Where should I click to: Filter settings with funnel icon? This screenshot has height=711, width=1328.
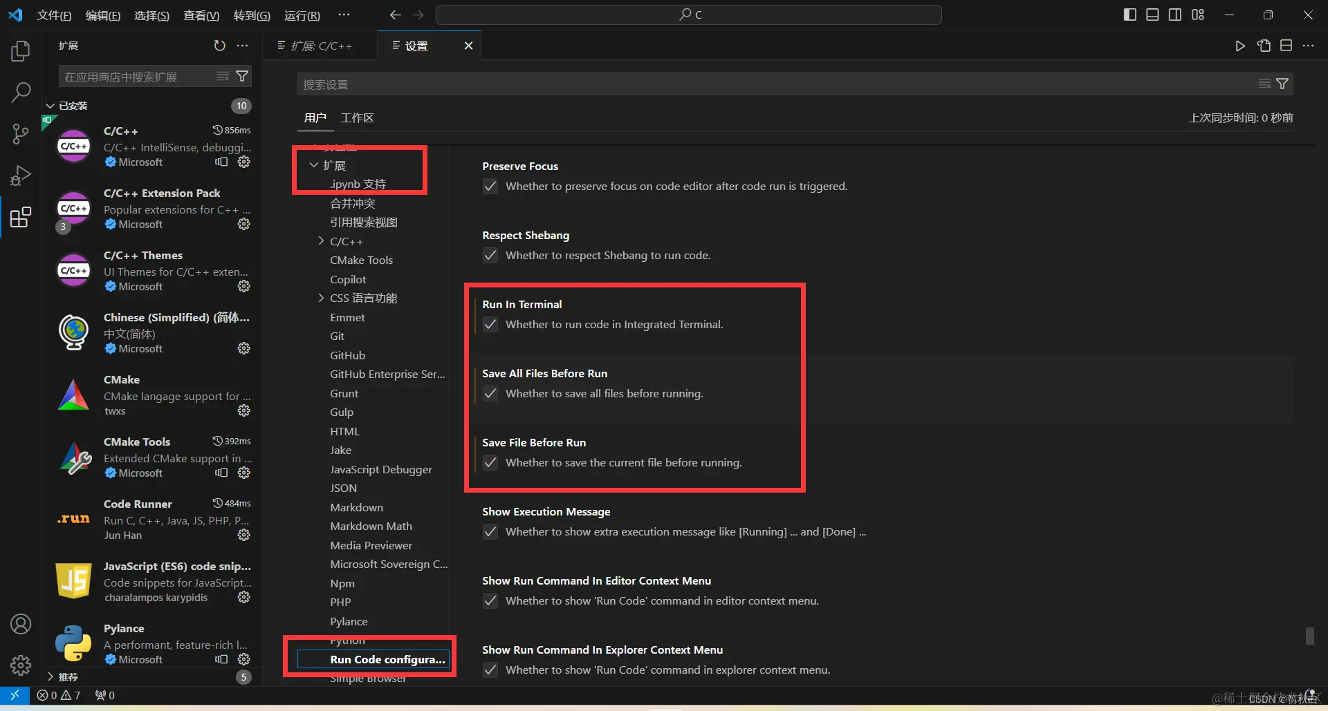[1282, 84]
